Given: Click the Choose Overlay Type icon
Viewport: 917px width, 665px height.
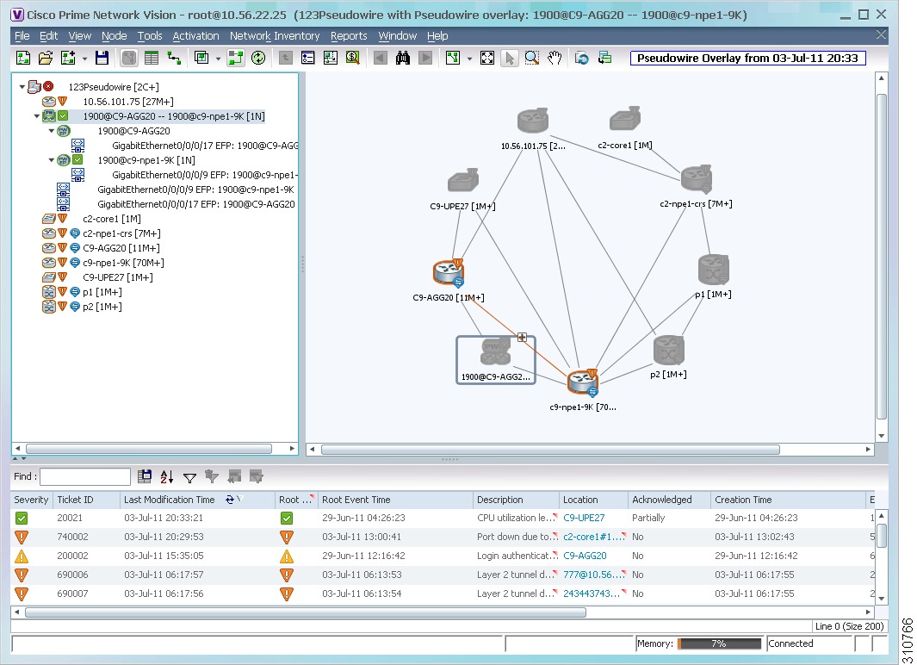Looking at the screenshot, I should 201,58.
